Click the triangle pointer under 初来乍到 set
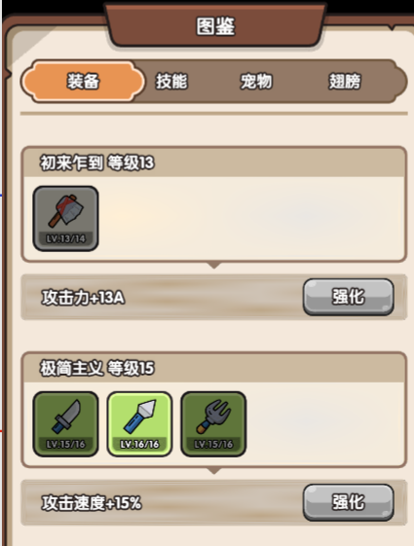 click(x=214, y=266)
